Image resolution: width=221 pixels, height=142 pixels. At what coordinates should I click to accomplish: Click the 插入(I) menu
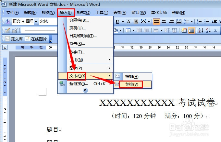coord(66,13)
